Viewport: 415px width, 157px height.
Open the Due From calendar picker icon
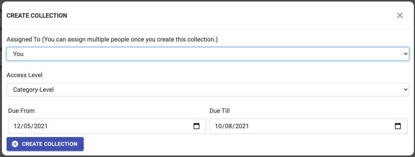(x=197, y=126)
